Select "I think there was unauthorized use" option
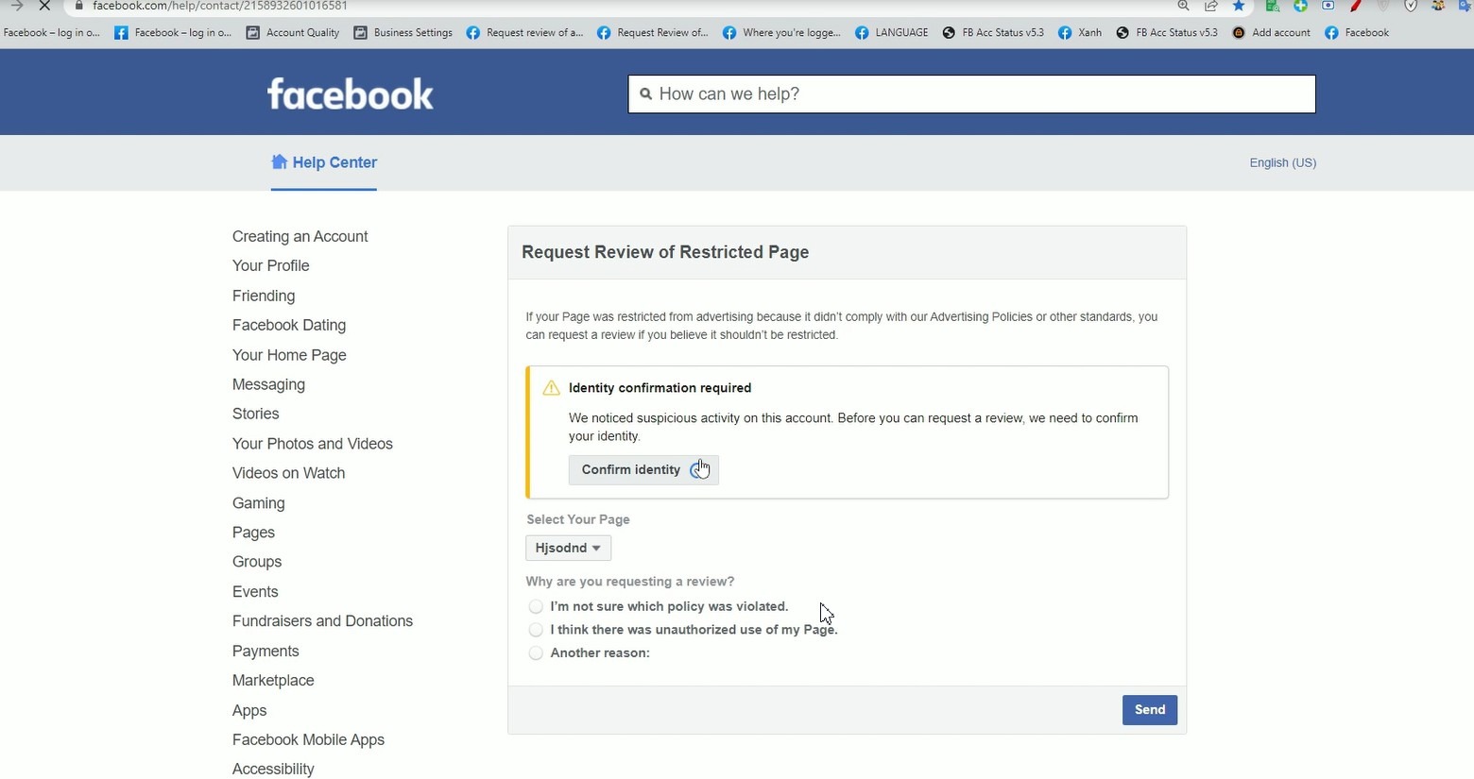This screenshot has height=779, width=1474. [536, 630]
